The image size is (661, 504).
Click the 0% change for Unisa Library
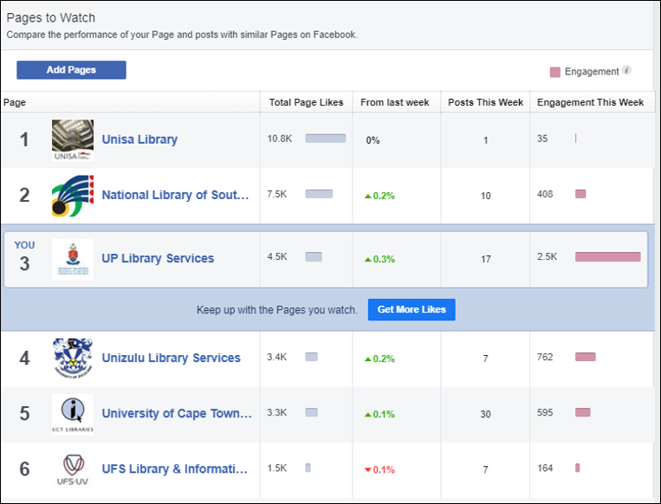373,140
